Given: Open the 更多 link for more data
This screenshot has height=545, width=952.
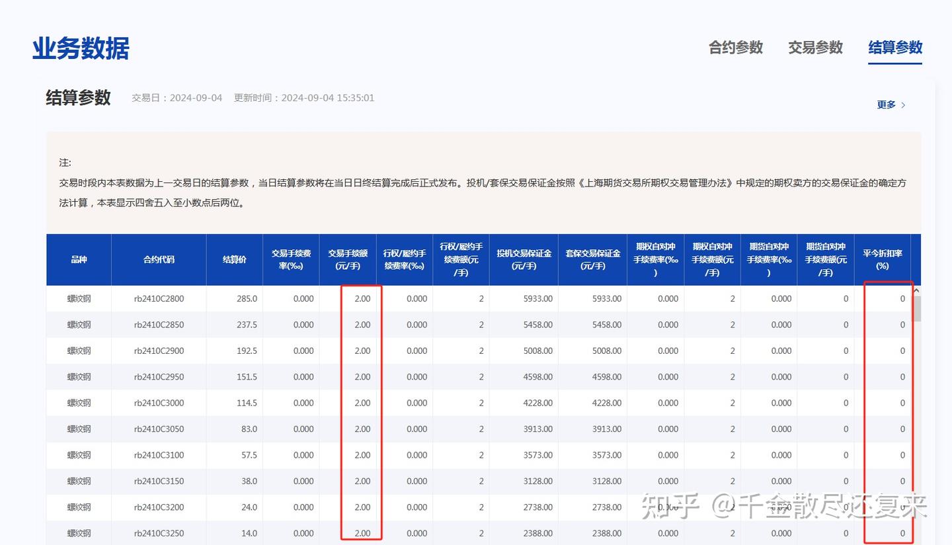Looking at the screenshot, I should click(x=886, y=104).
